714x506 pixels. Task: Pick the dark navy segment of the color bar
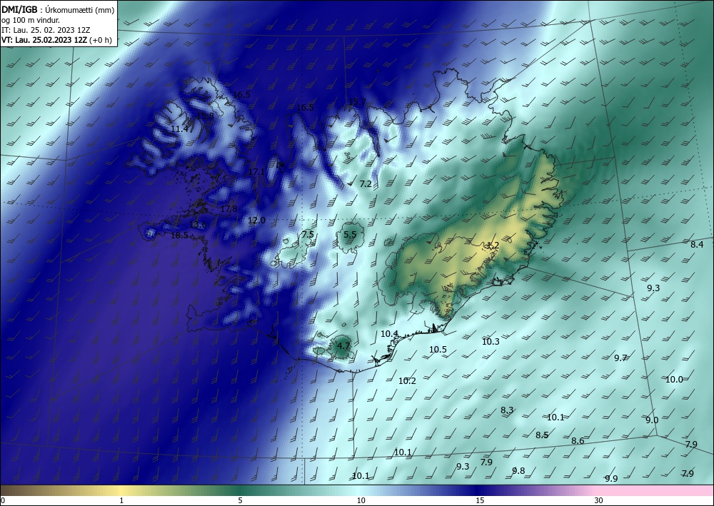(x=476, y=490)
